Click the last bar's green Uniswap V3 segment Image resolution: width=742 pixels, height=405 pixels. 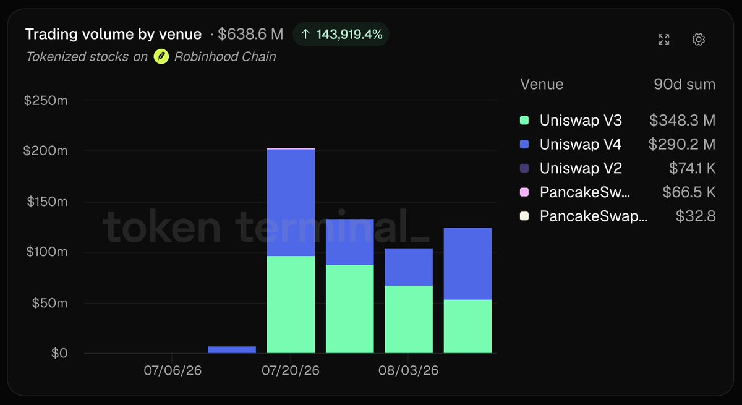point(467,326)
